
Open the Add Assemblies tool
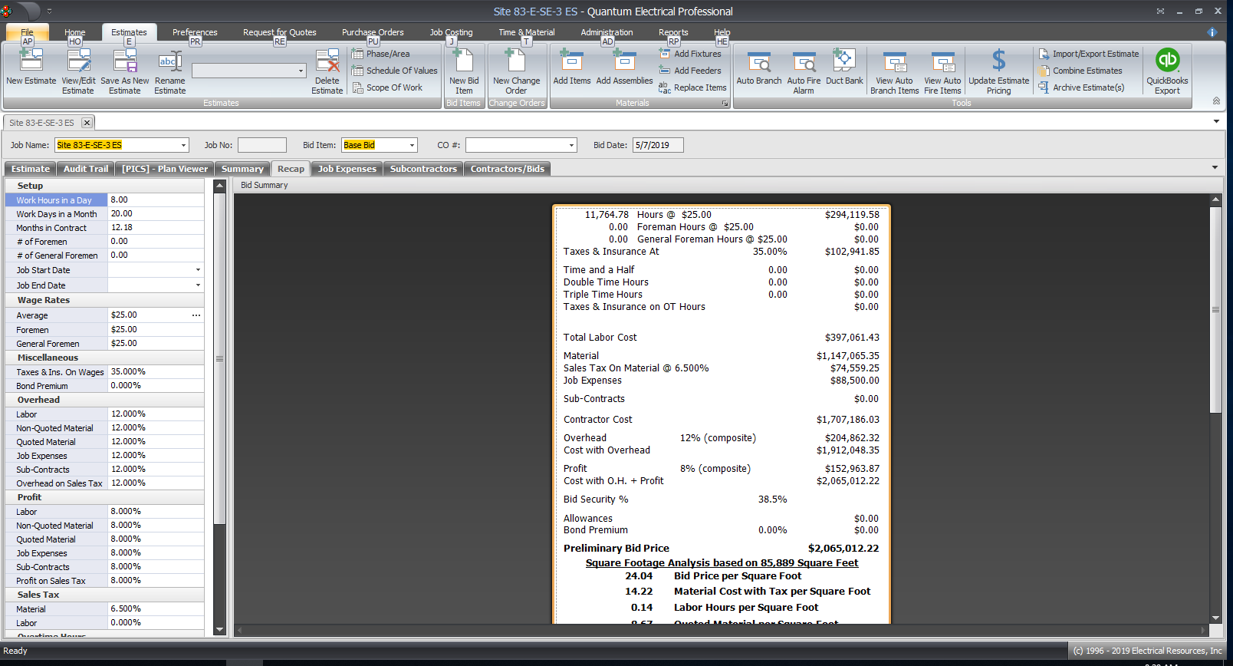(x=624, y=61)
